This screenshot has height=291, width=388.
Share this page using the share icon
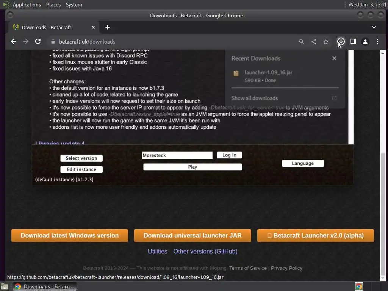point(314,42)
